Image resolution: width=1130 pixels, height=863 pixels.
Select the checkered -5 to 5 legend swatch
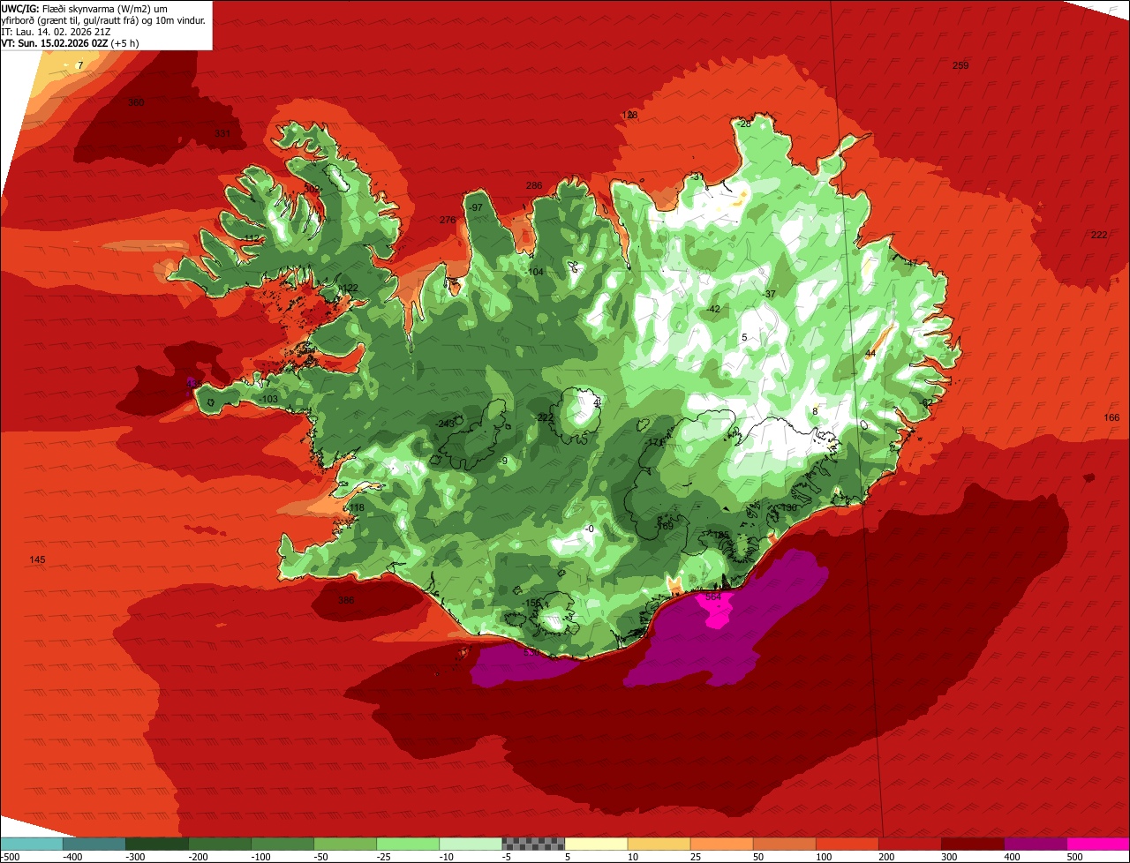(533, 844)
